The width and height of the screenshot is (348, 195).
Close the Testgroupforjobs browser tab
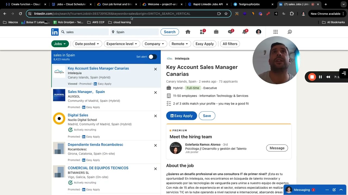tap(272, 4)
